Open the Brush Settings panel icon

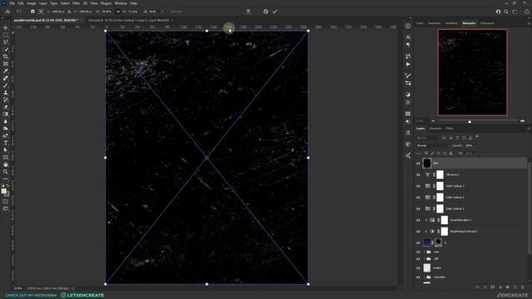pyautogui.click(x=408, y=76)
